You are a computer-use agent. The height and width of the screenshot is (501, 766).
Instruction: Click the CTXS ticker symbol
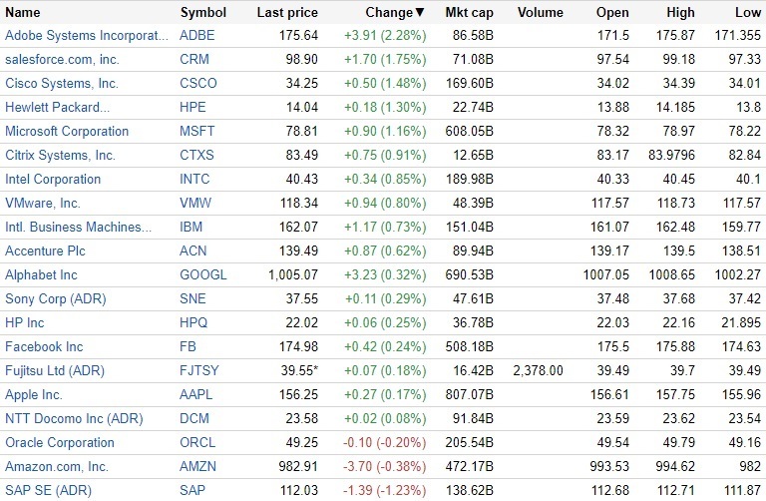point(196,155)
